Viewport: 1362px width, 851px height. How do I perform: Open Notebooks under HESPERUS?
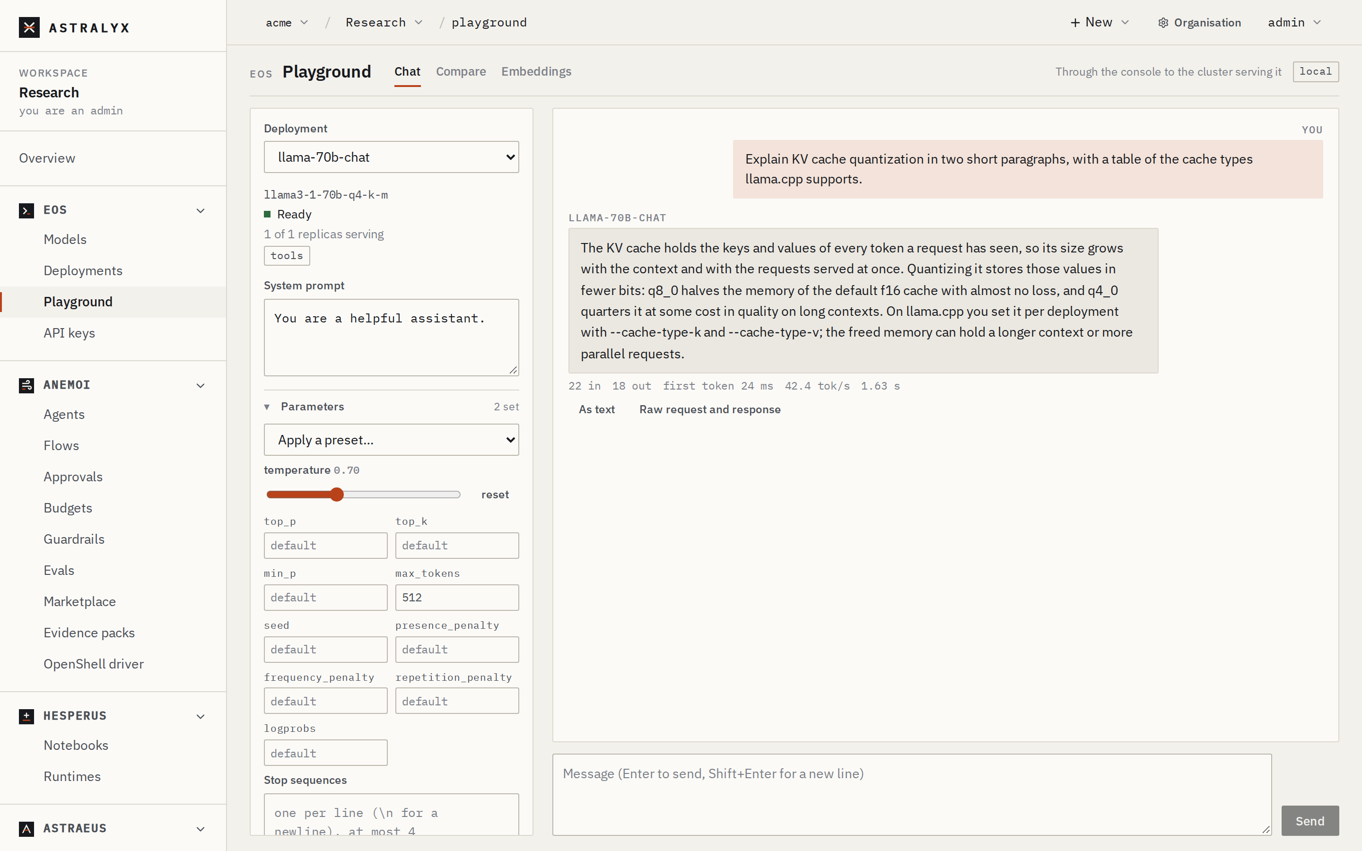(x=76, y=745)
